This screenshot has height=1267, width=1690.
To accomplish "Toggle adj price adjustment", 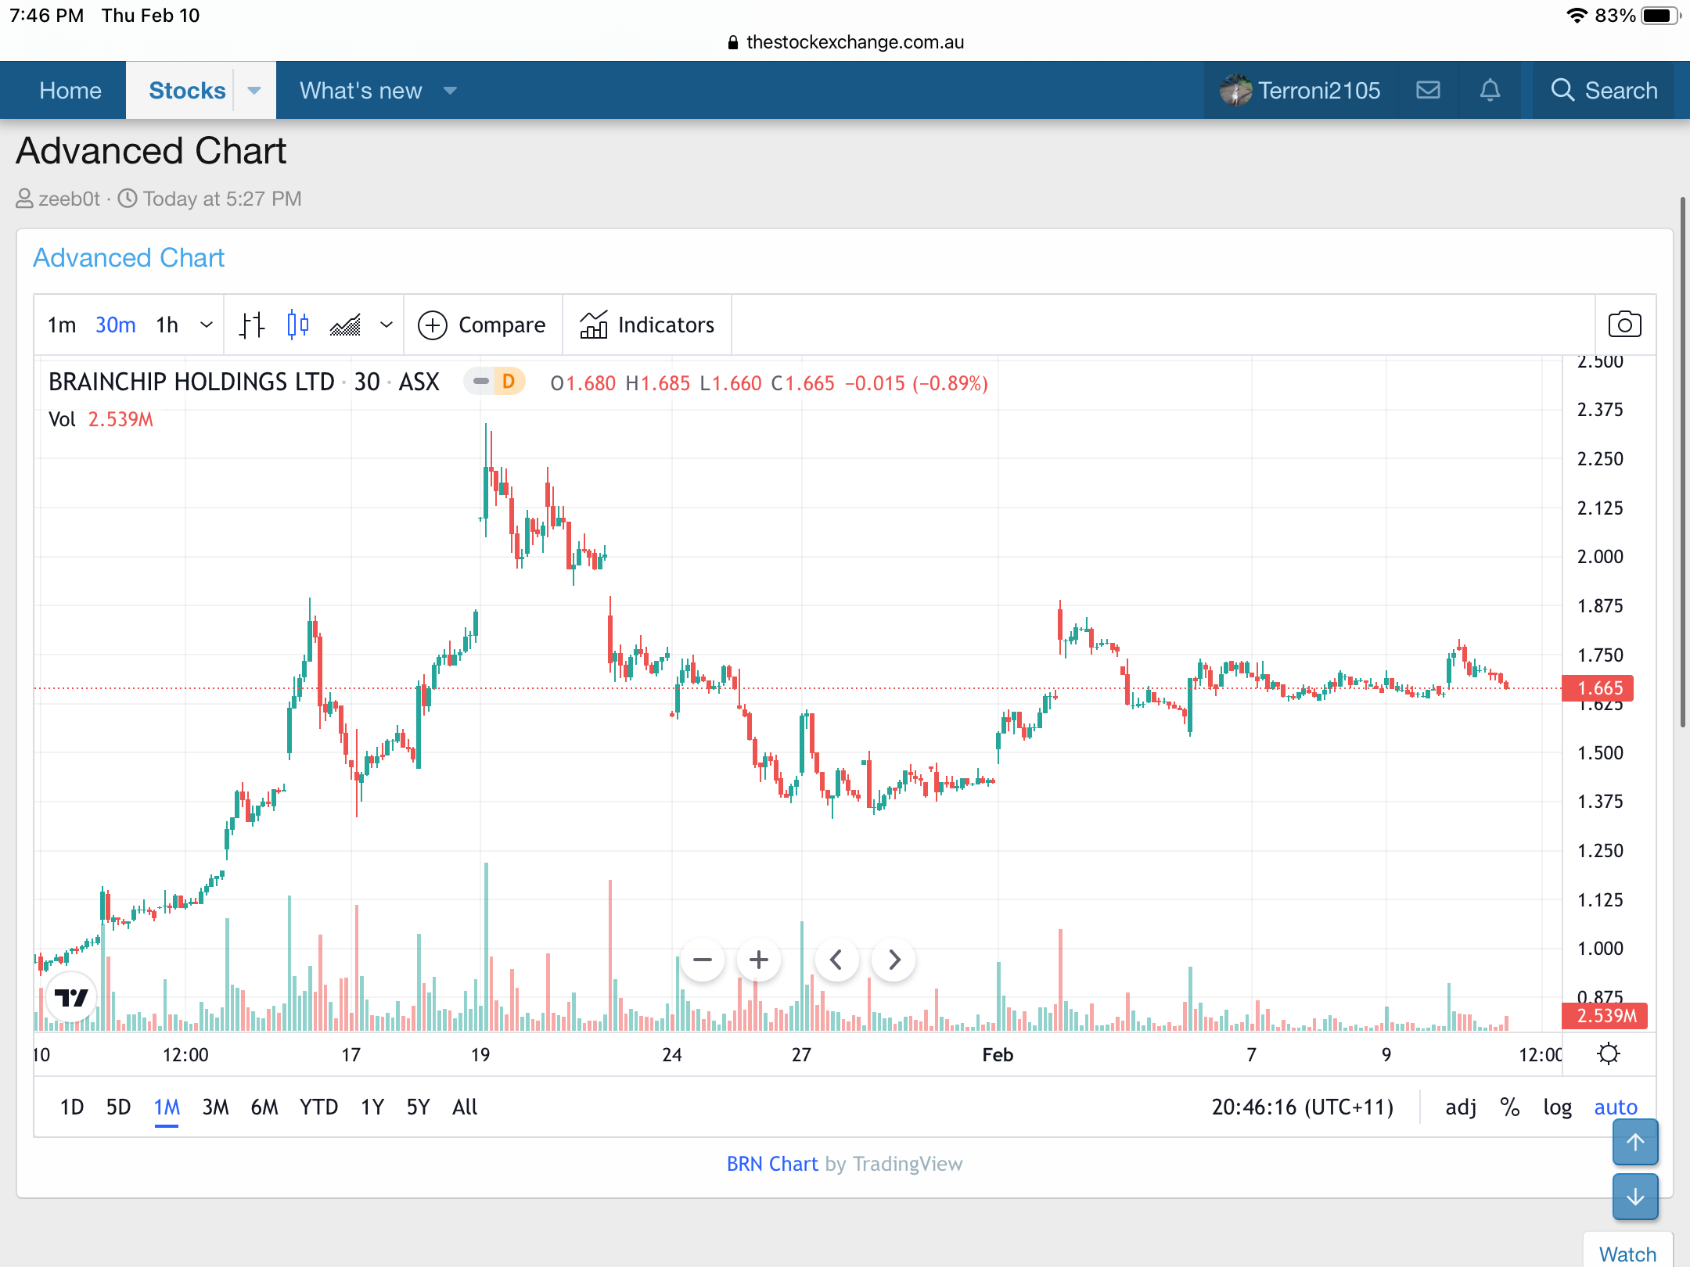I will pos(1461,1107).
